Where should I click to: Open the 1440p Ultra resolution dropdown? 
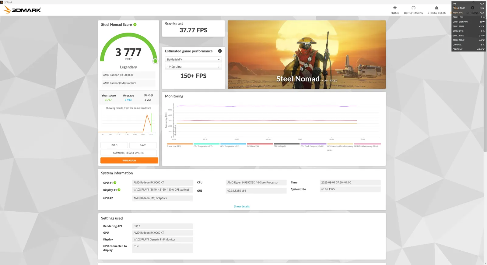(193, 67)
